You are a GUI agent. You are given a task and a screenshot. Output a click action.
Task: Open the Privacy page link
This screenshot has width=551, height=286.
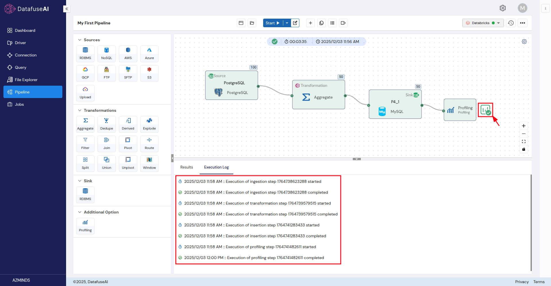[x=522, y=282]
